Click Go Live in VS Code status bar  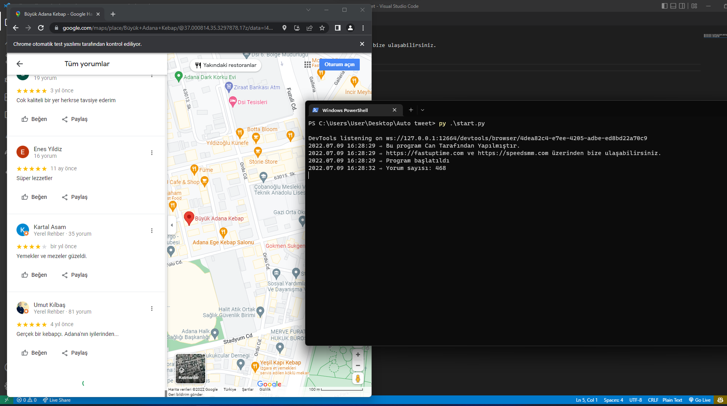[x=700, y=400]
